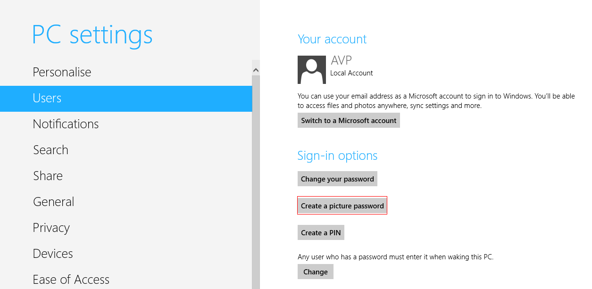
Task: Click the Your account heading
Action: [332, 39]
